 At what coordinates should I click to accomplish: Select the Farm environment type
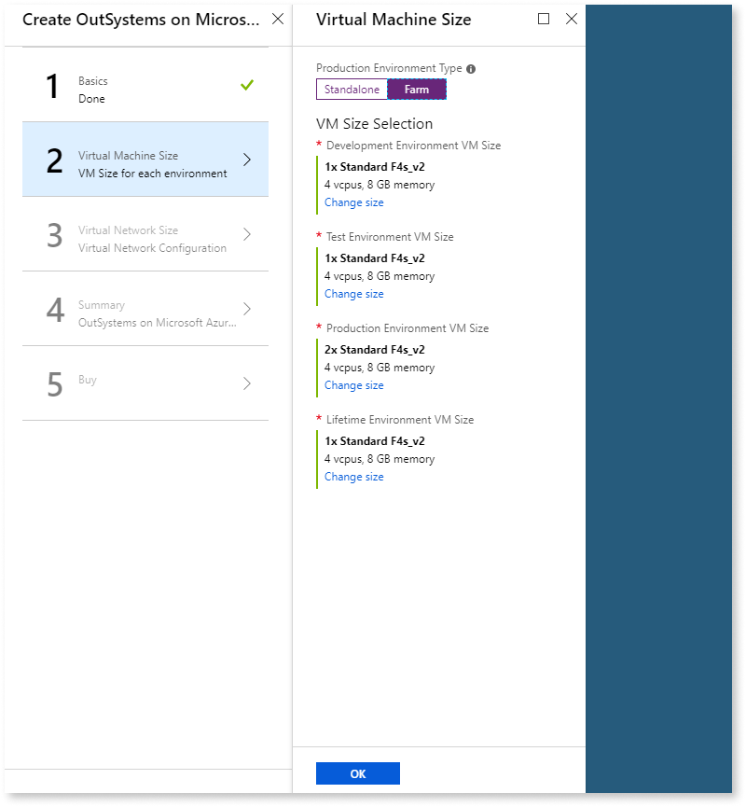click(416, 89)
